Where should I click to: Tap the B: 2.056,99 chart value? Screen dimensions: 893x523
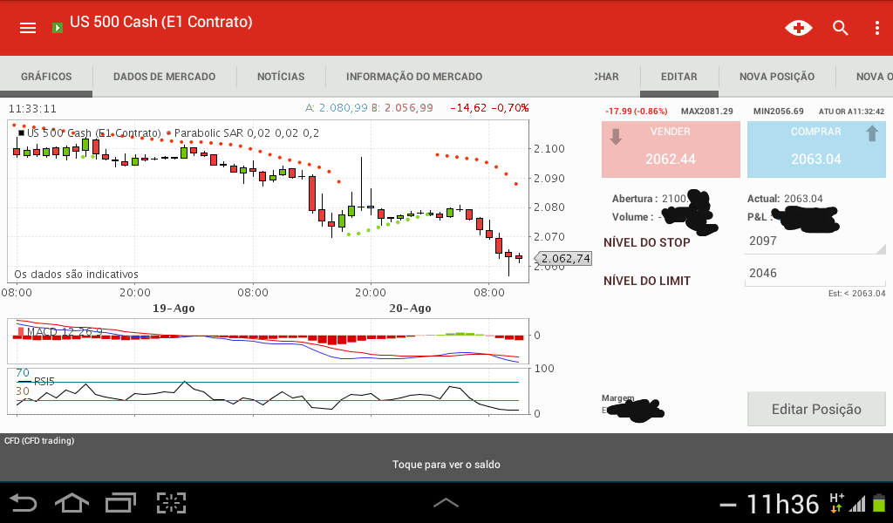[x=402, y=108]
